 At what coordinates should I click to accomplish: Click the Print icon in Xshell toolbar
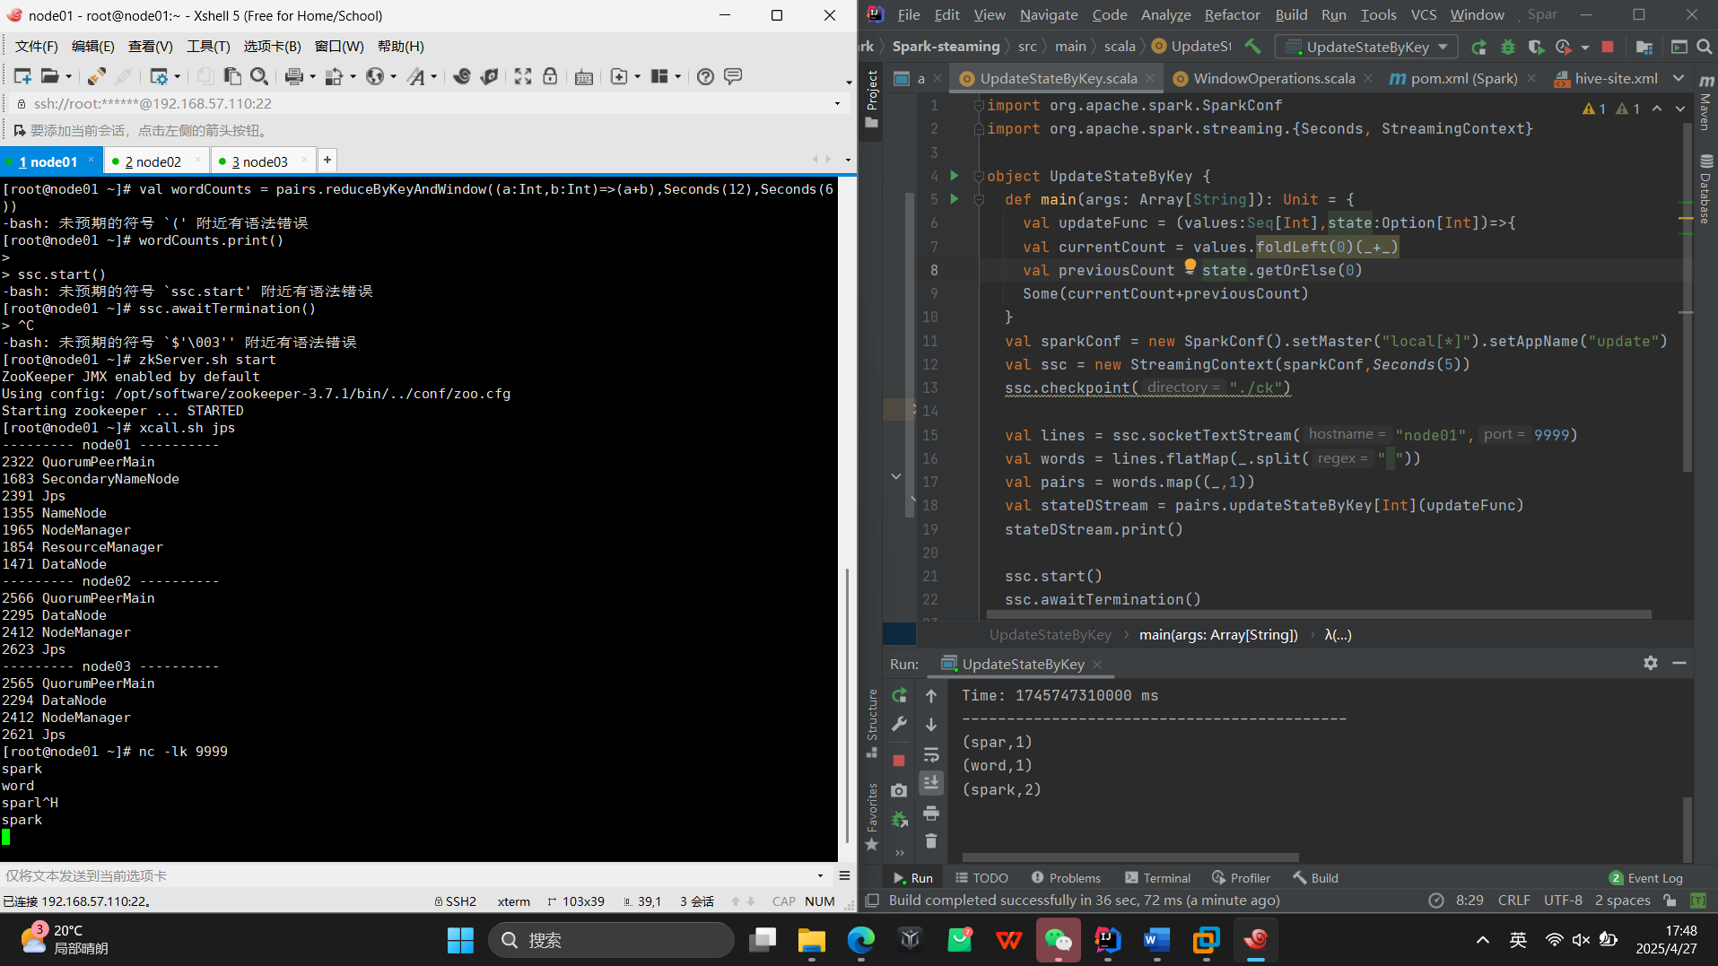[293, 76]
